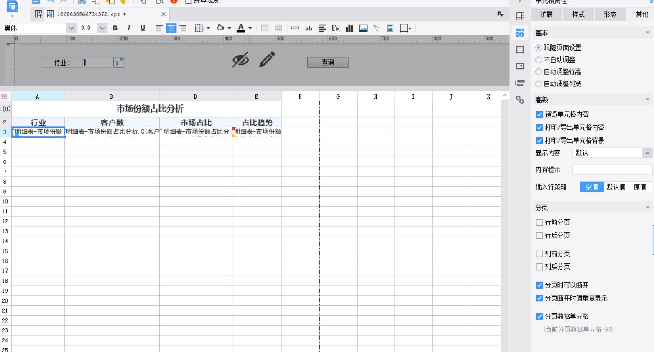Open the 9.0 font size dropdown
The width and height of the screenshot is (654, 352).
102,28
